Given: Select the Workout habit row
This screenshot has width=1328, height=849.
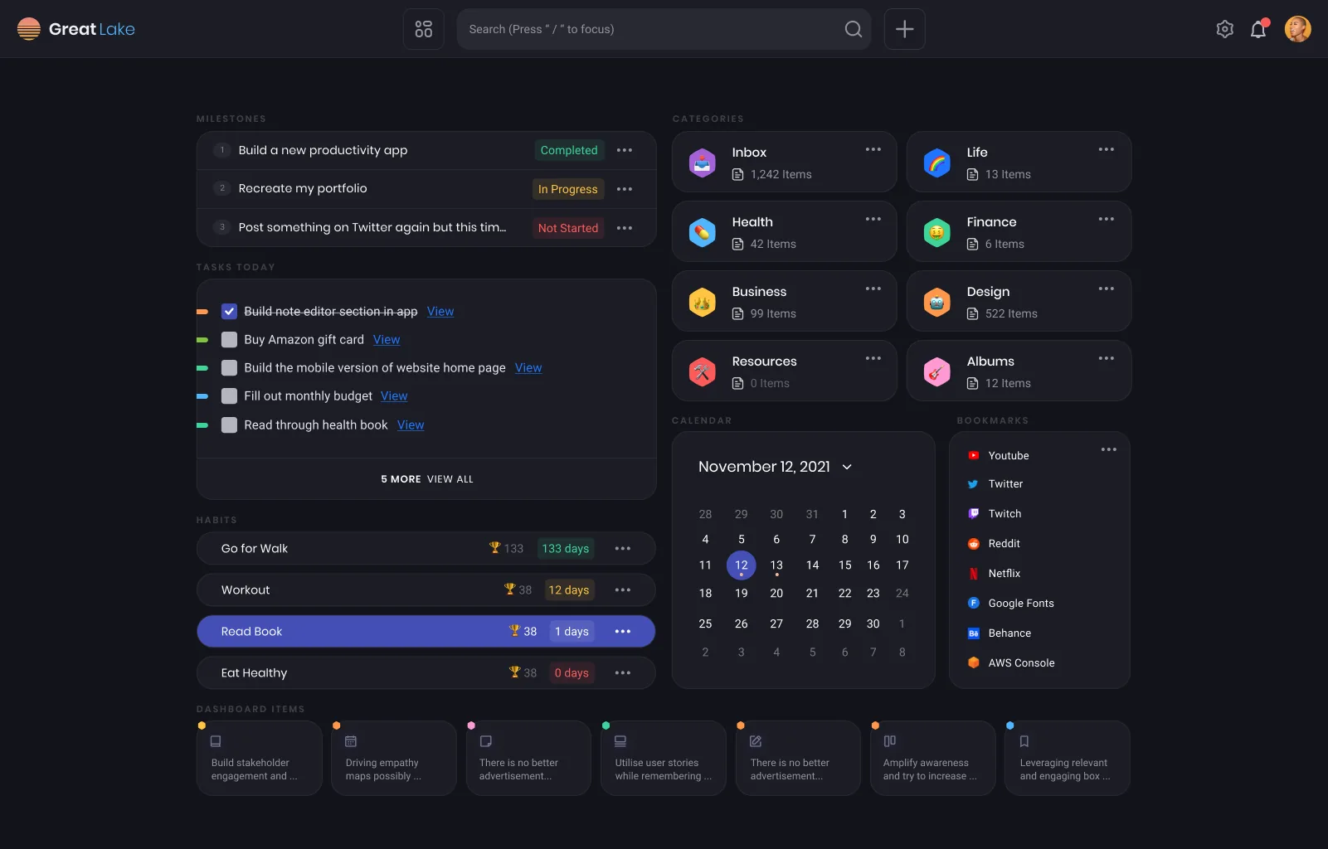Looking at the screenshot, I should click(426, 589).
